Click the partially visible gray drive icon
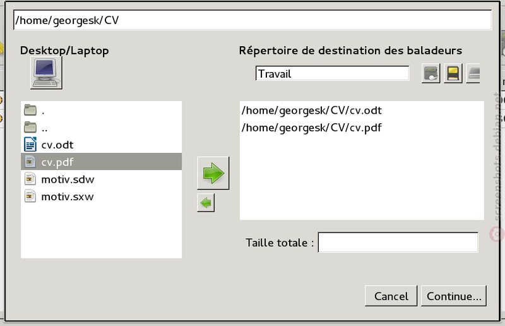This screenshot has height=326, width=505. (x=473, y=73)
